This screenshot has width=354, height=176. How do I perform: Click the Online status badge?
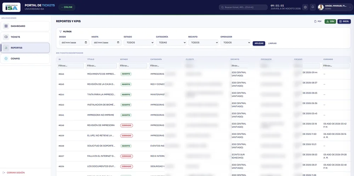[x=67, y=7]
